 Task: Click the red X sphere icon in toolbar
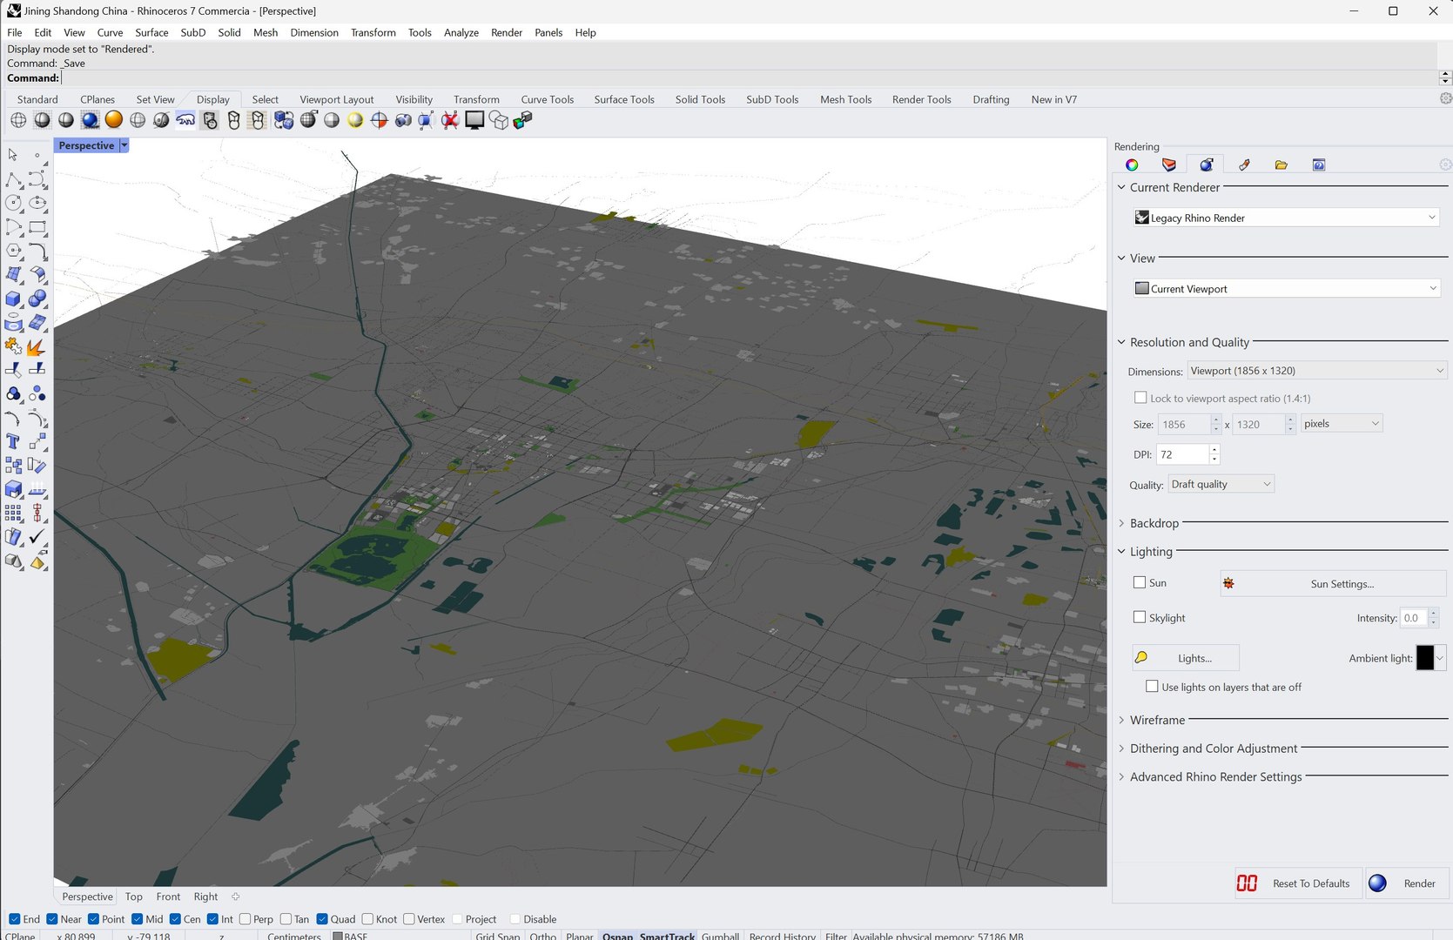pyautogui.click(x=450, y=120)
